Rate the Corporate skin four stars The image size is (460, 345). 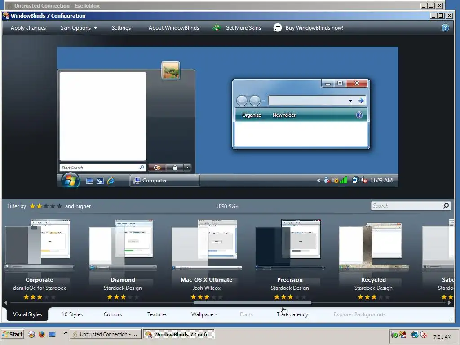[x=46, y=297]
